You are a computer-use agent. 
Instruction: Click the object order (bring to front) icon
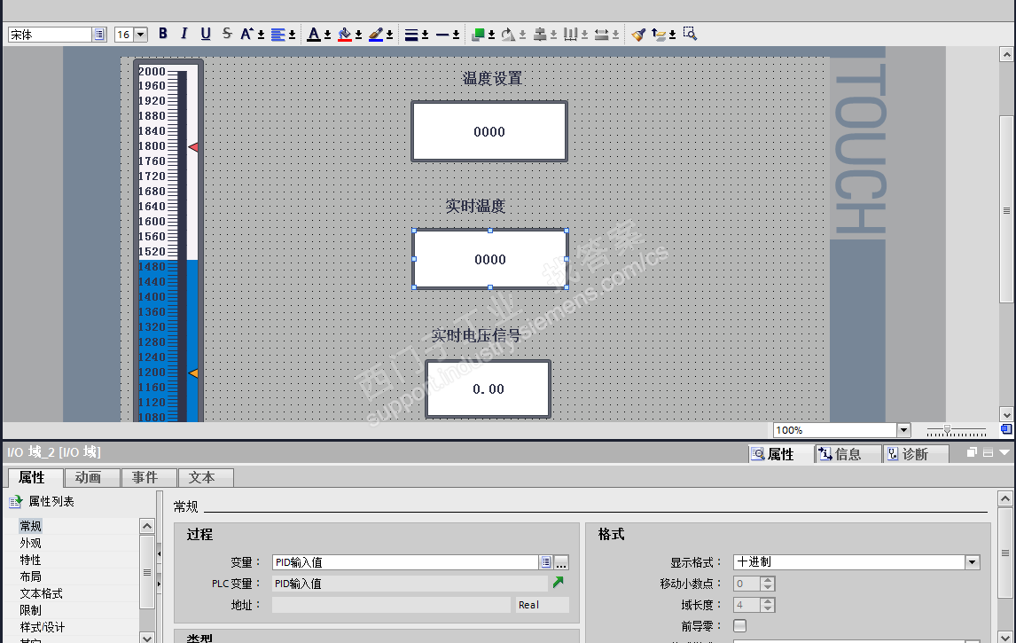coord(478,35)
